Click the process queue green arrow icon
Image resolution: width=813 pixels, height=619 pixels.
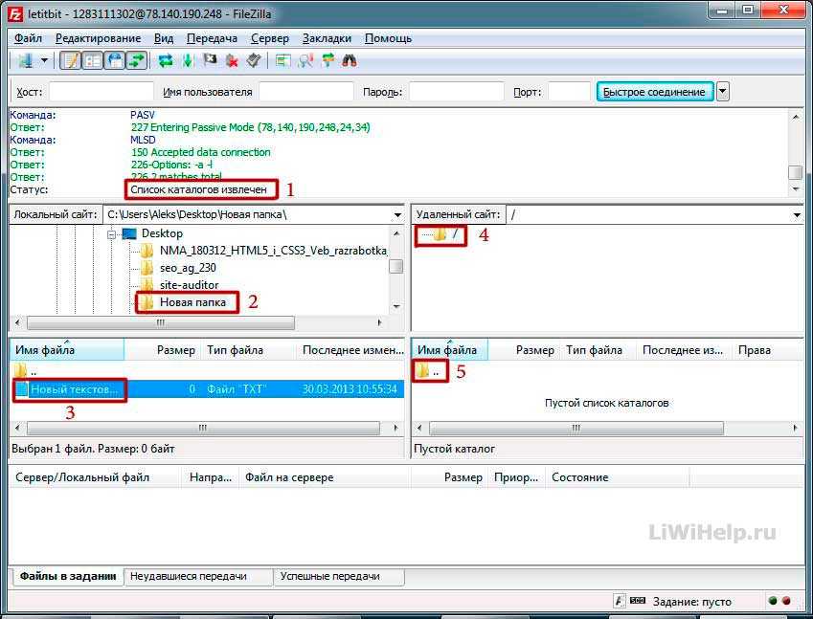[x=188, y=60]
